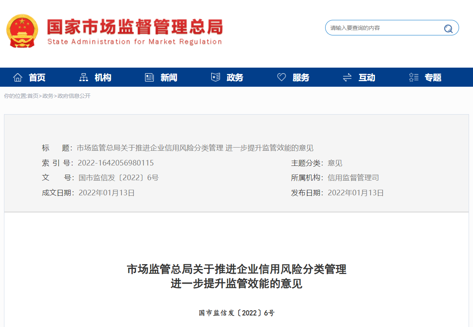Click the 主题分类 value 意见

[x=335, y=163]
